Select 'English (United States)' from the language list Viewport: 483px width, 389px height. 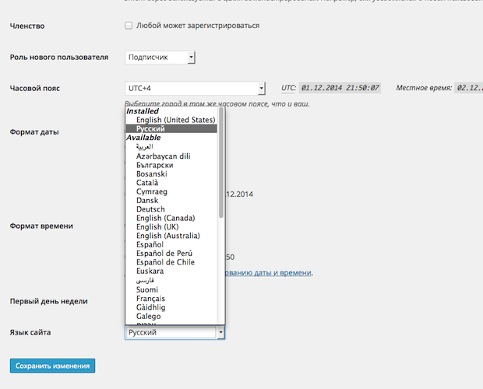(175, 120)
